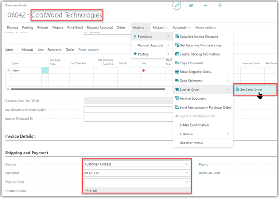Image resolution: width=279 pixels, height=198 pixels.
Task: Open the Prepare action tab
Action: (x=58, y=27)
